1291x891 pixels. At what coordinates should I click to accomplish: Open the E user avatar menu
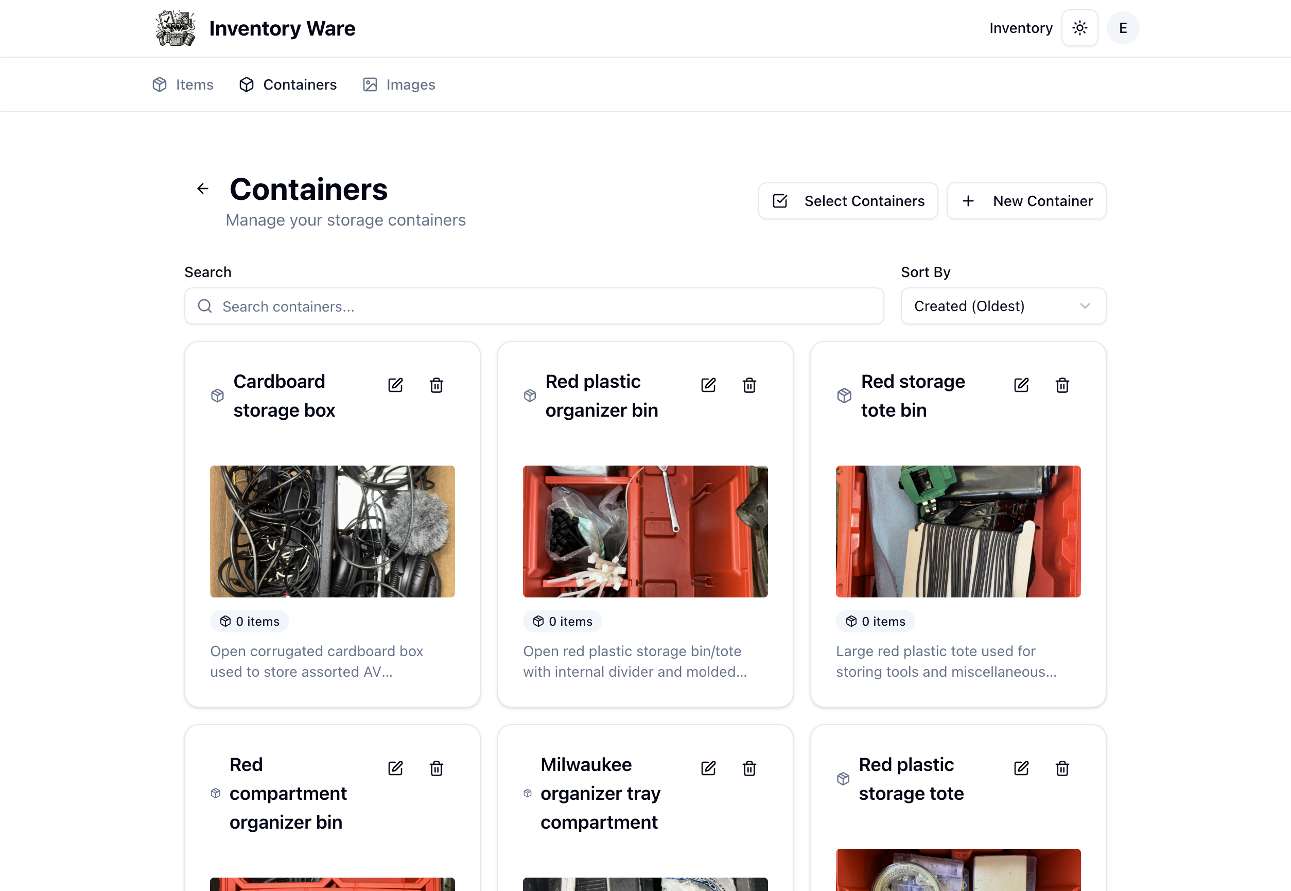pos(1123,27)
